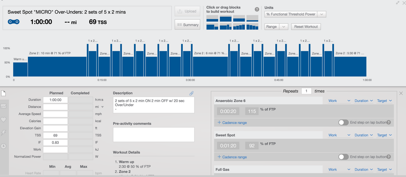Edit the Sweet Spot duration 0:01:20 field
The width and height of the screenshot is (406, 177).
tap(228, 146)
